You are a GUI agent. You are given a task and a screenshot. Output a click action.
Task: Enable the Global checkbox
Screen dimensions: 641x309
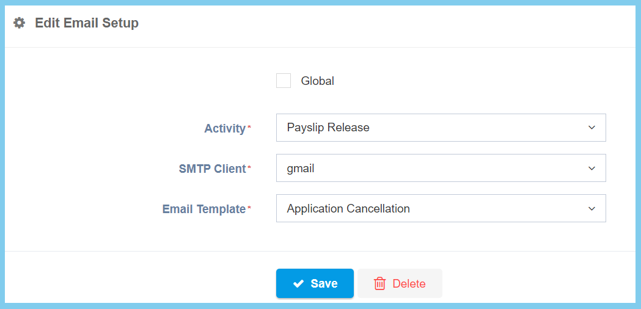[284, 81]
